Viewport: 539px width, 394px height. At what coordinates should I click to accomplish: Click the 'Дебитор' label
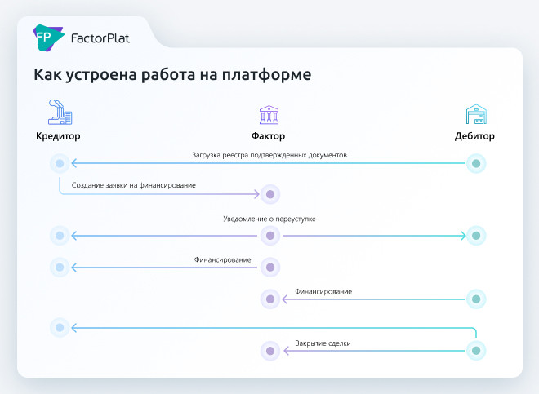pyautogui.click(x=474, y=136)
